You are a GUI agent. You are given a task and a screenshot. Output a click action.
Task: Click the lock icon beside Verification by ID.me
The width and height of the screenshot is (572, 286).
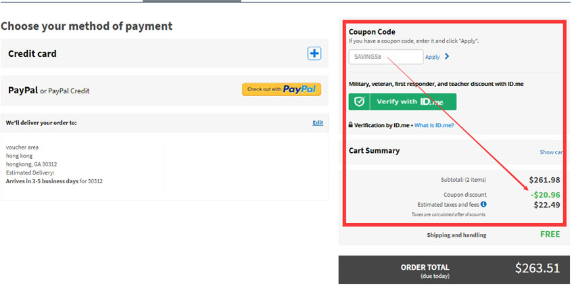pyautogui.click(x=350, y=125)
